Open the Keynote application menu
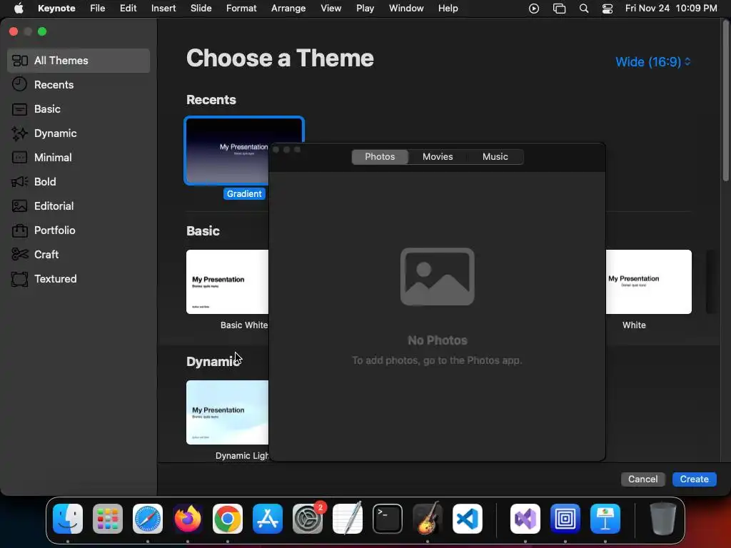Image resolution: width=731 pixels, height=548 pixels. click(x=56, y=9)
